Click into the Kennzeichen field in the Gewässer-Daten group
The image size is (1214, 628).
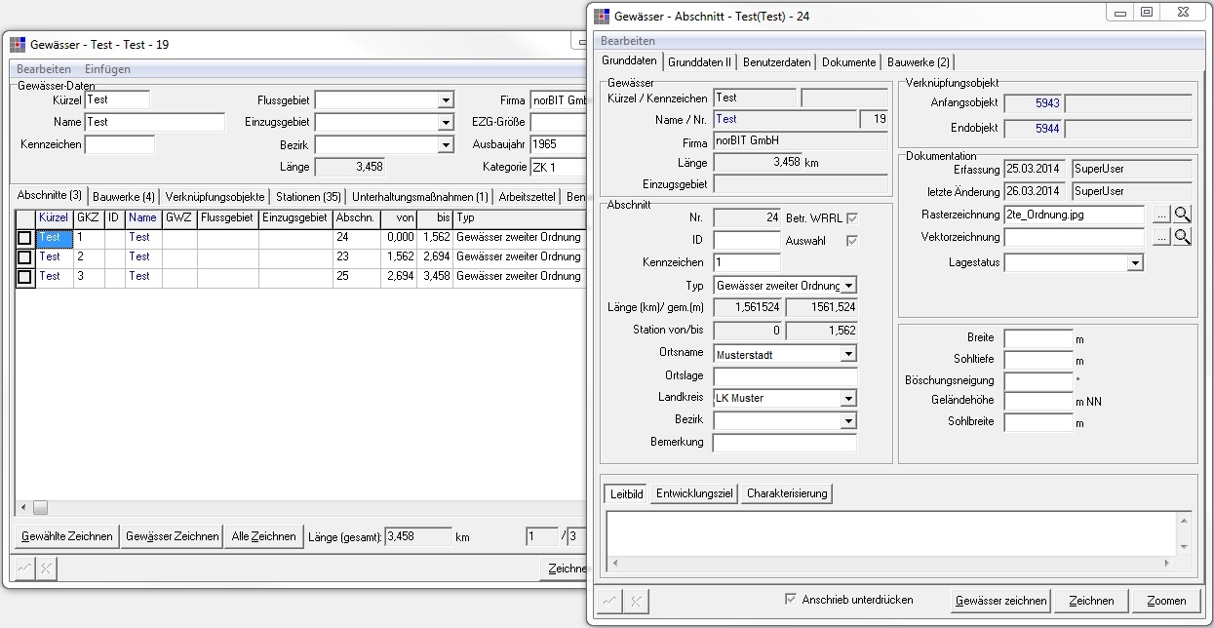click(120, 145)
